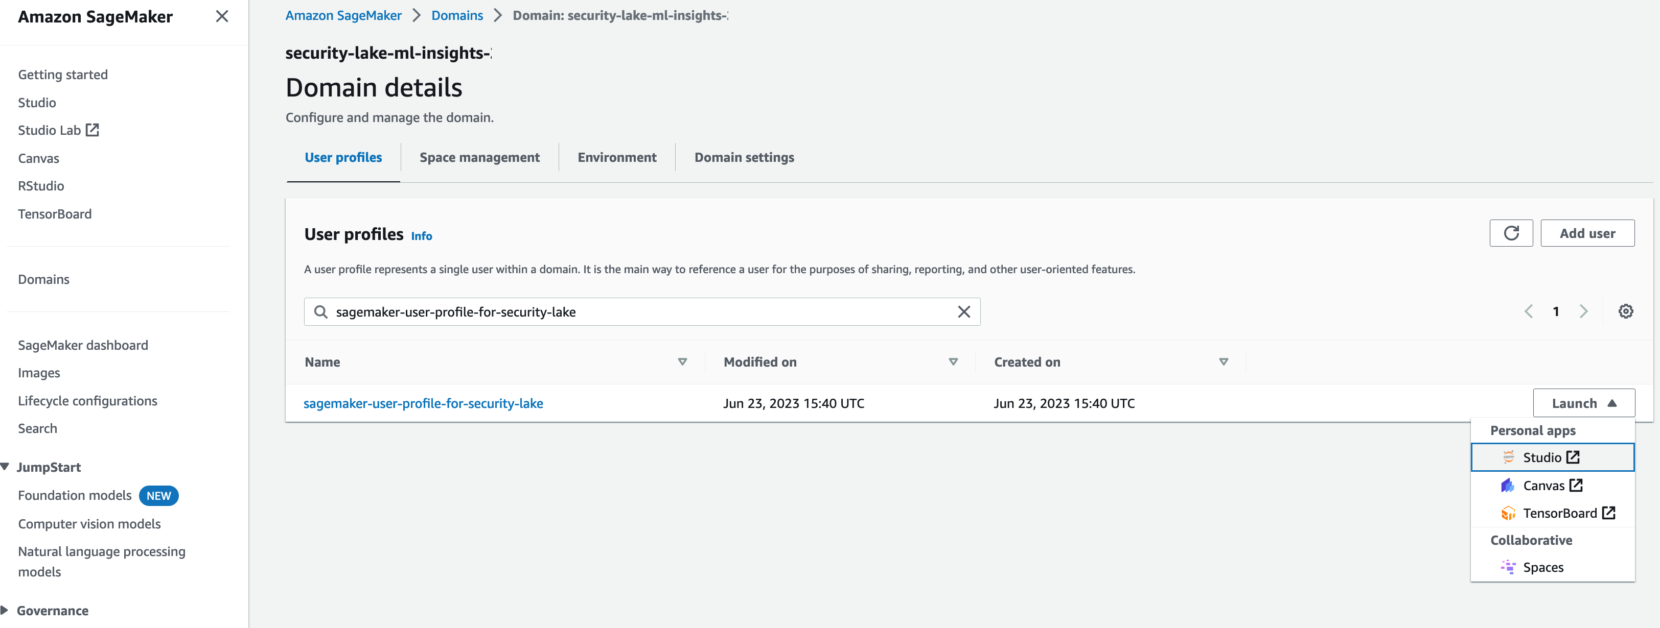Image resolution: width=1660 pixels, height=628 pixels.
Task: Switch to the Space management tab
Action: coord(479,157)
